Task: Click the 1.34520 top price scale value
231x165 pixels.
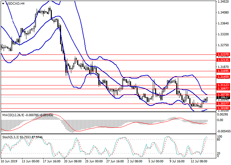Action: (x=223, y=2)
